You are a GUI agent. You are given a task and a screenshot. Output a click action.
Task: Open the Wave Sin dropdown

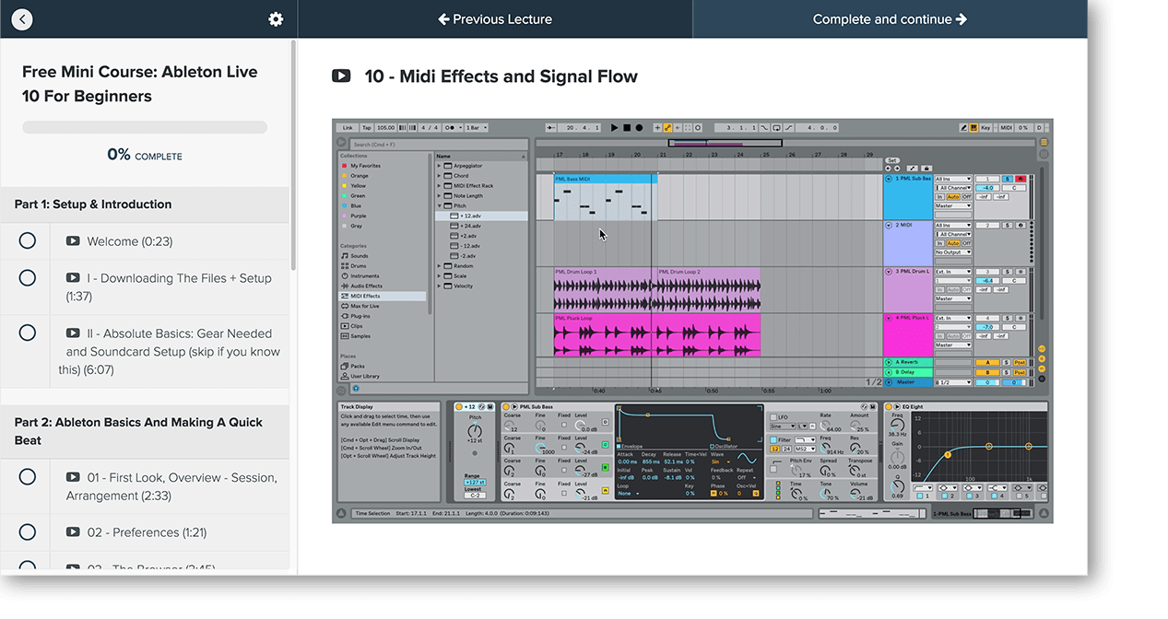pos(722,461)
